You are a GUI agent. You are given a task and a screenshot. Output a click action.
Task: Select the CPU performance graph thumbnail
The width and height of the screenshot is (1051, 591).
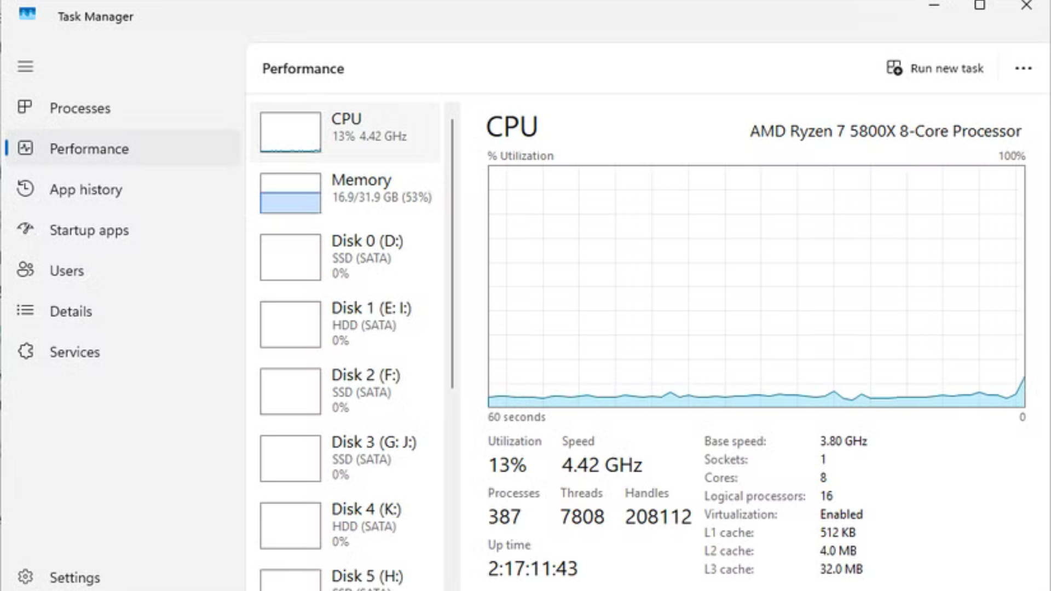[290, 132]
